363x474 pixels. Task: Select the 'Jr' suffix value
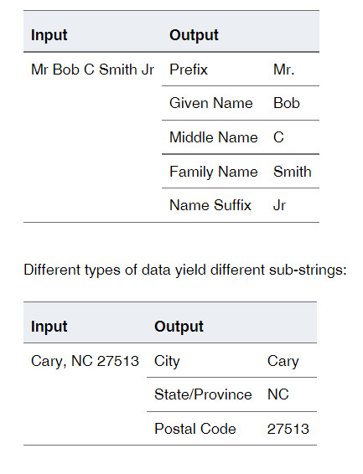[279, 205]
